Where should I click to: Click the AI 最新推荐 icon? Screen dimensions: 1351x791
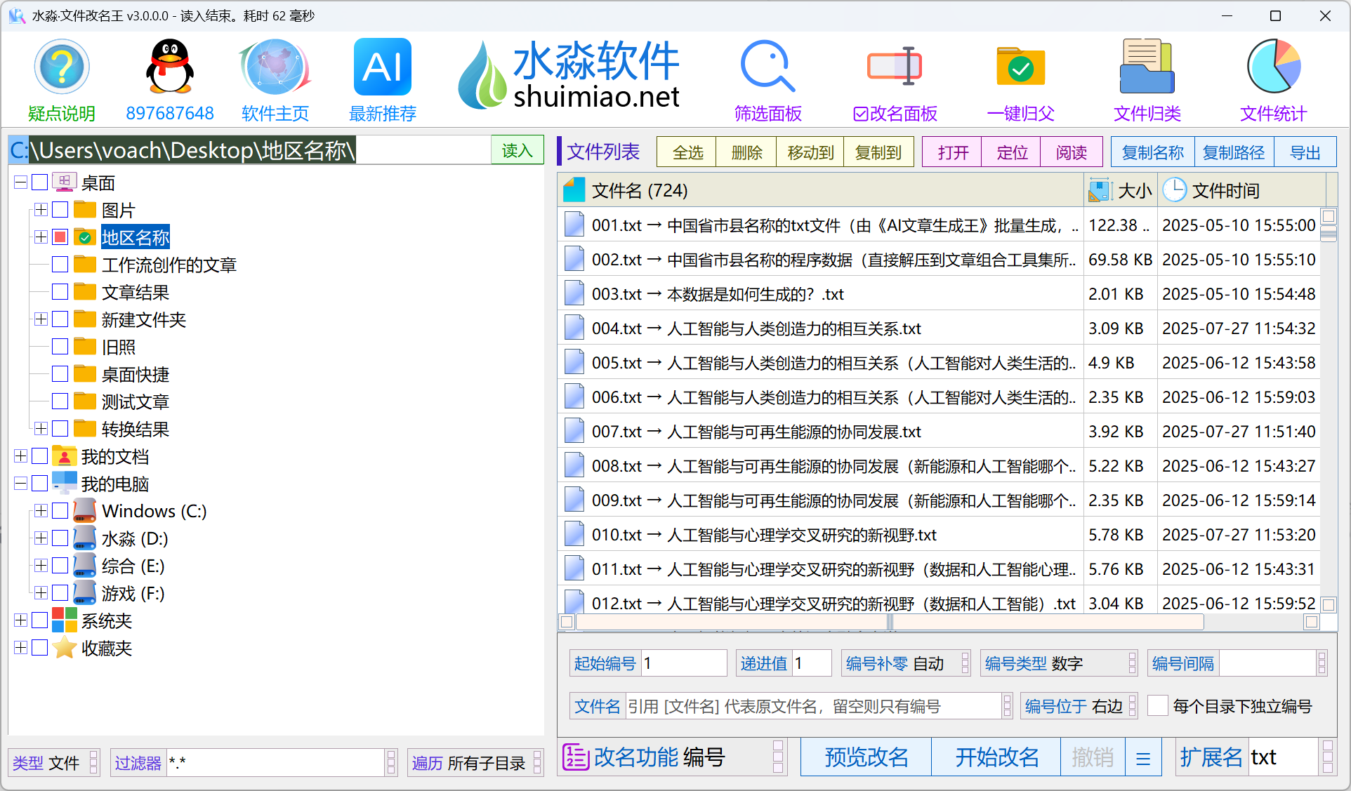pyautogui.click(x=382, y=67)
